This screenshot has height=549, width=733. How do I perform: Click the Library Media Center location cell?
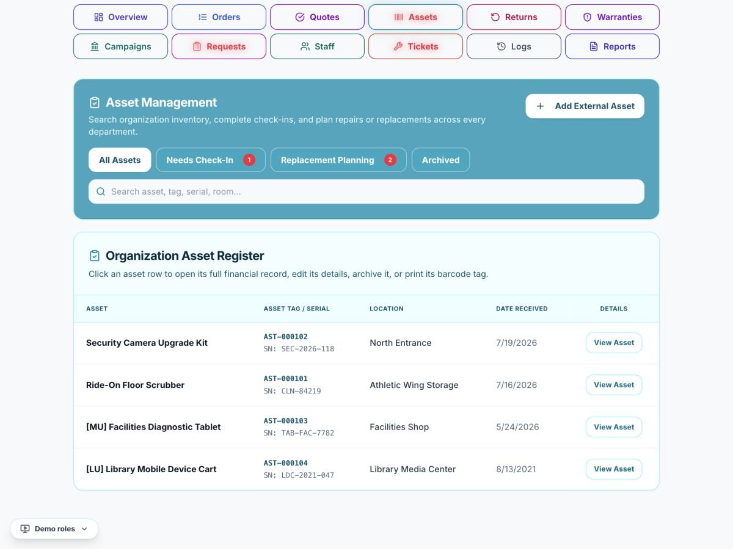point(413,469)
